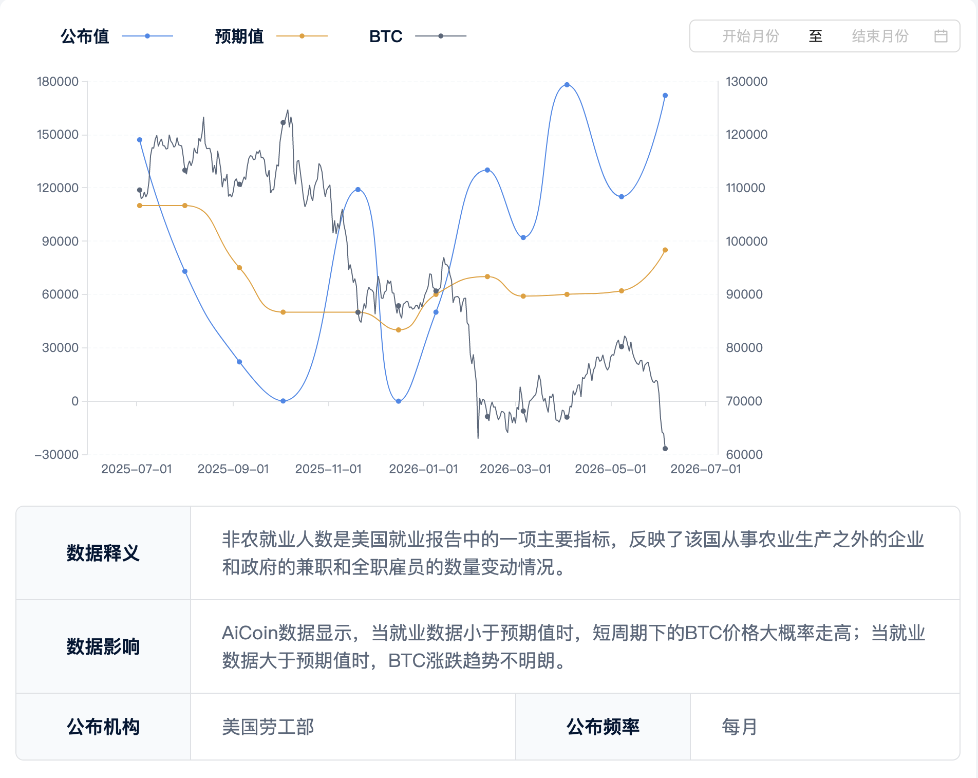Toggle the 公布值 legend series
Viewport: 978px width, 778px height.
(117, 36)
